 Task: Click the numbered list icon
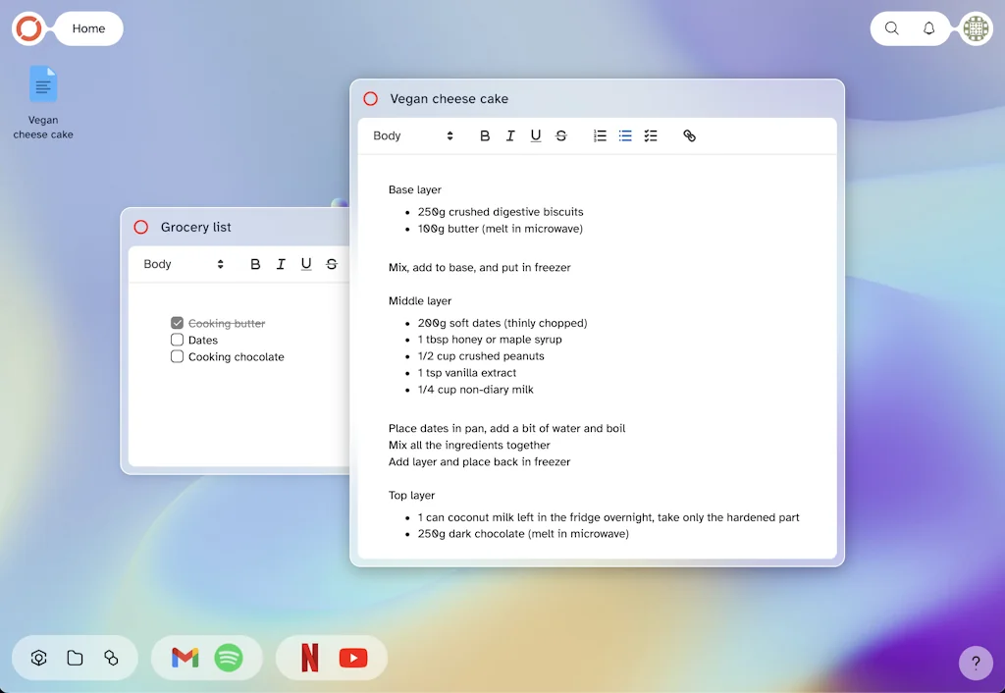tap(600, 136)
